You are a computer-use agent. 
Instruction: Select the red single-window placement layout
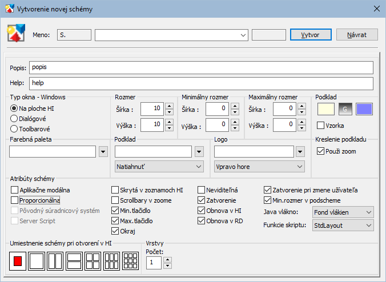tap(18, 261)
